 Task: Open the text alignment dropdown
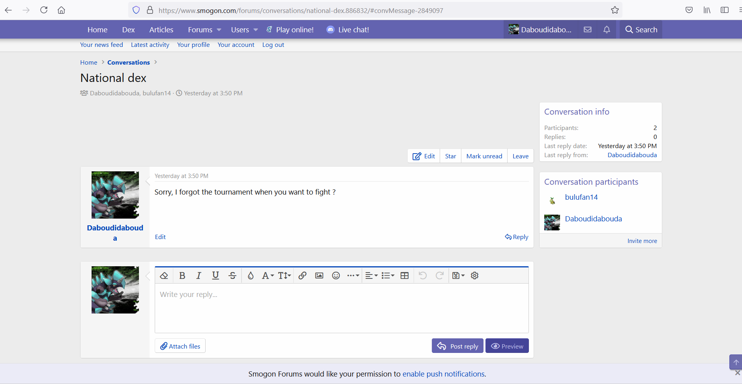click(371, 276)
